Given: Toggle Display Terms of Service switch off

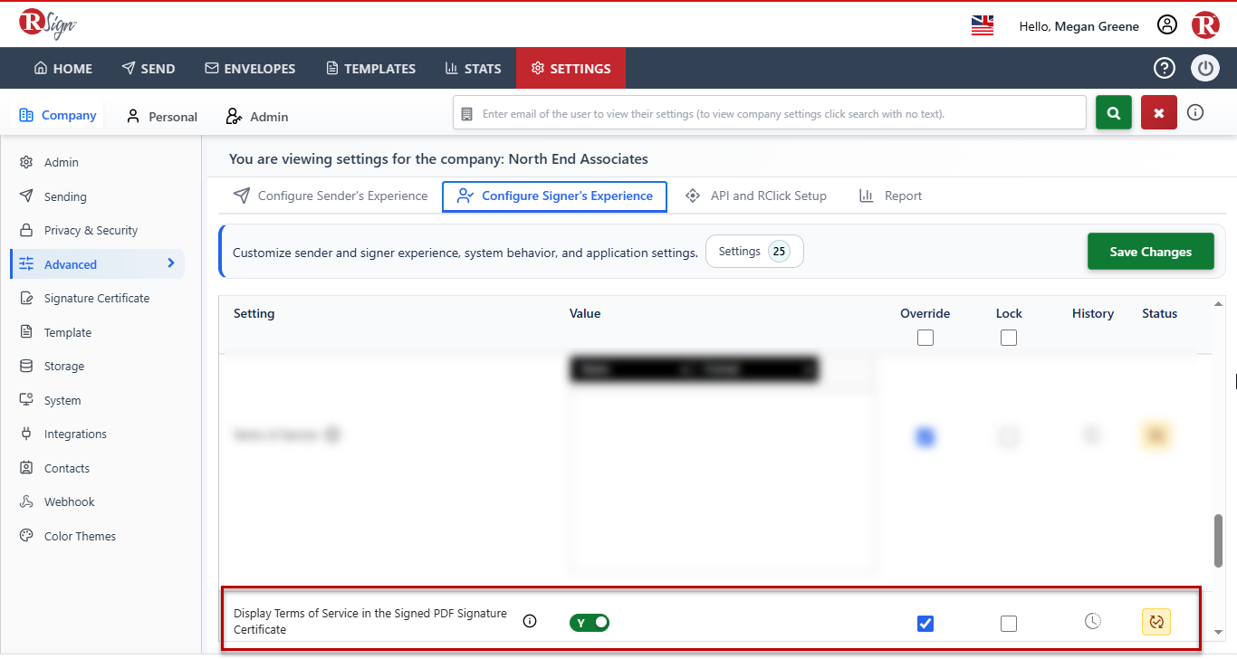Looking at the screenshot, I should pos(590,622).
